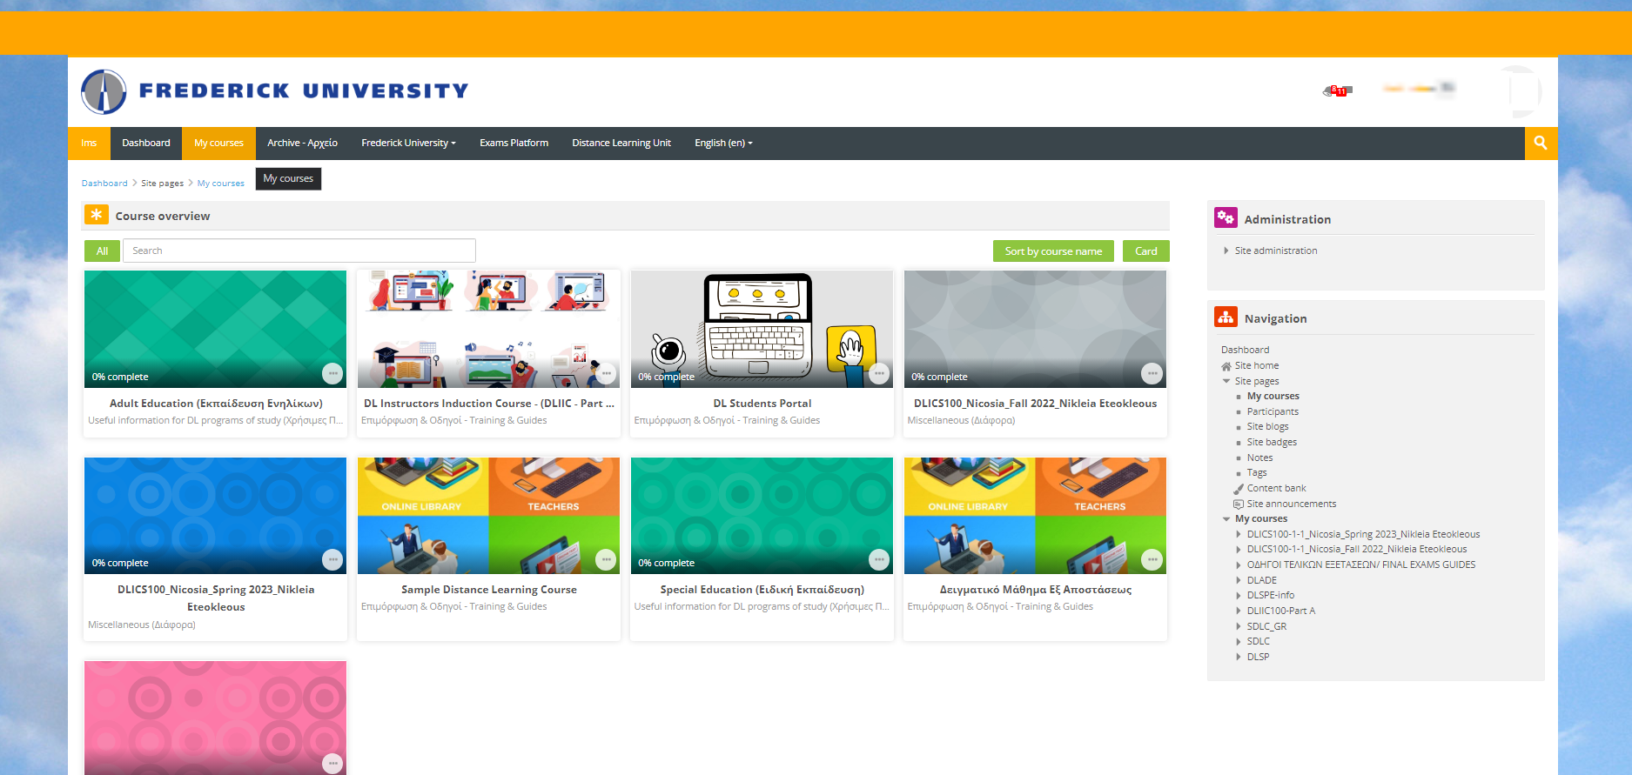The image size is (1632, 775).
Task: Open SDLC_GR in Navigation tree
Action: coord(1266,626)
